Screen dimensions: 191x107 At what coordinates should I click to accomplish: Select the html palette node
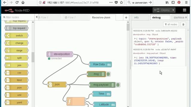tap(16, 80)
